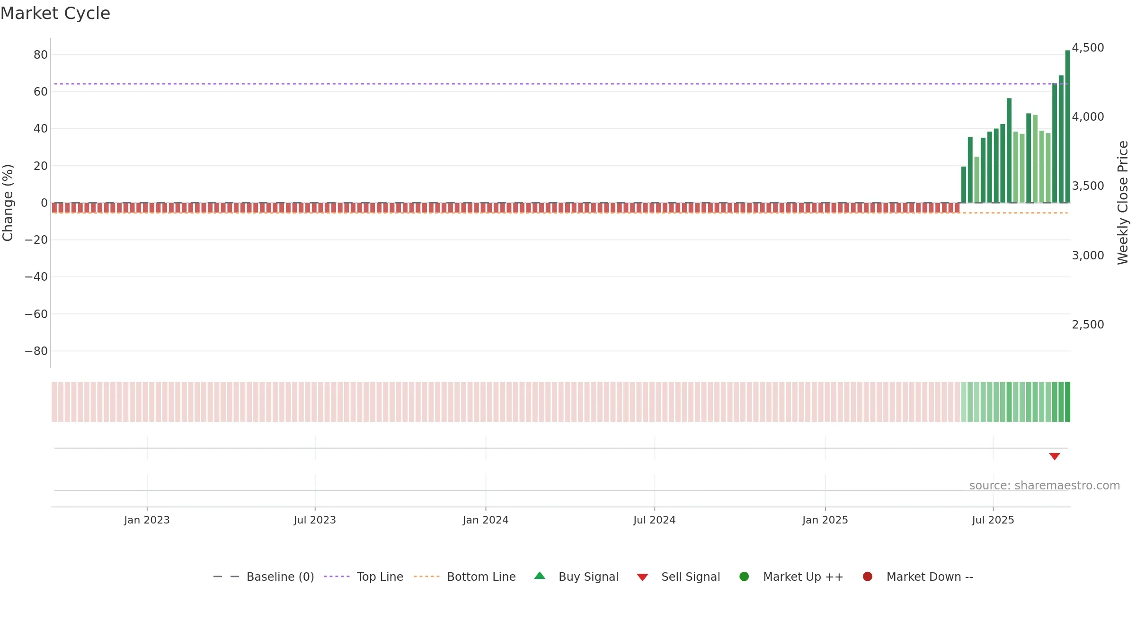Toggle the Buy Signal legend triangle
Image resolution: width=1136 pixels, height=639 pixels.
540,576
